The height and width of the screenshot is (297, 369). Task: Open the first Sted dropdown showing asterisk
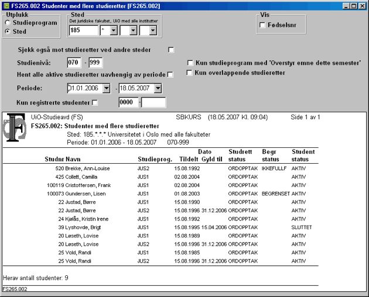pos(114,30)
